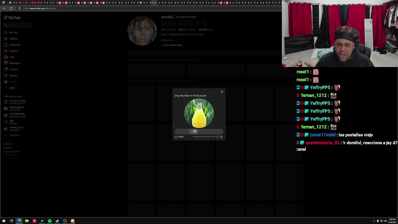
Task: Open Los_bots_de_domi following account
Action: click(x=15, y=102)
